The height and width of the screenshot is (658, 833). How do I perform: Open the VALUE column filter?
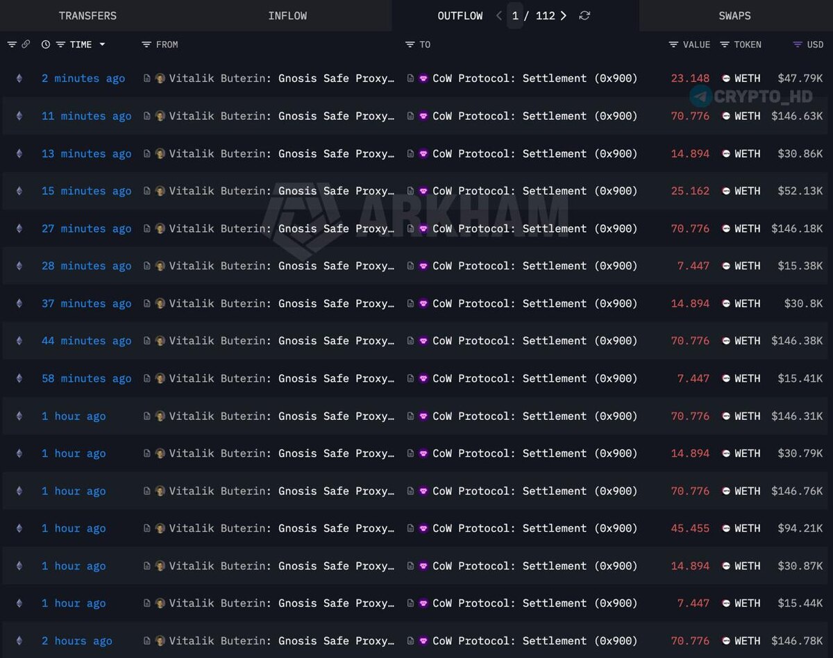tap(673, 44)
